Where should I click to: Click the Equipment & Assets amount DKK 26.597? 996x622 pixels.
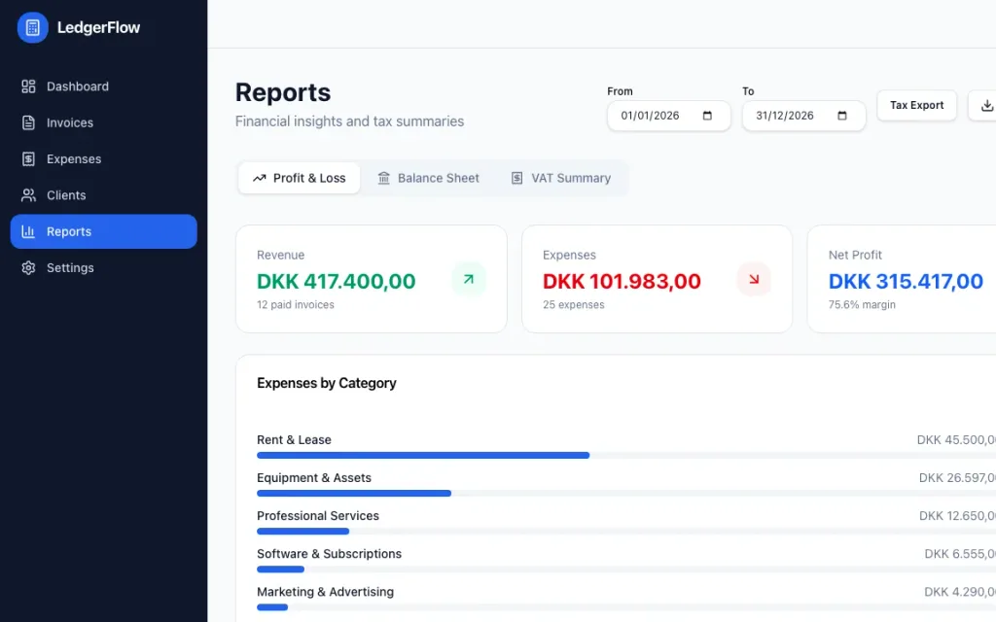[957, 478]
